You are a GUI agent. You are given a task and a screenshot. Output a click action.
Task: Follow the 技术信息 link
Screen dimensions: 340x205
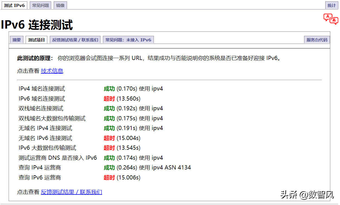[52, 71]
